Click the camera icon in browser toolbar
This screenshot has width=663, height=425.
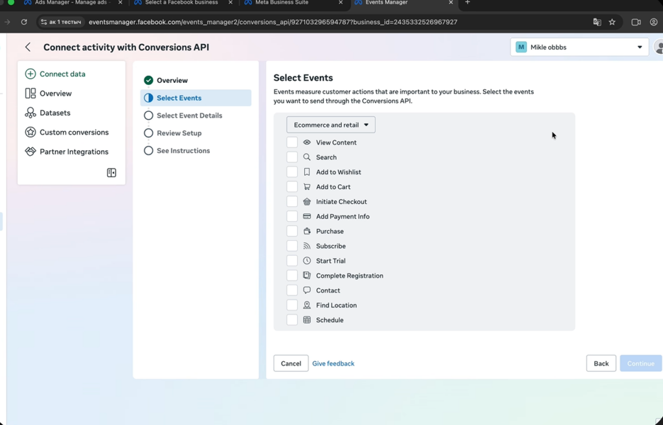636,22
